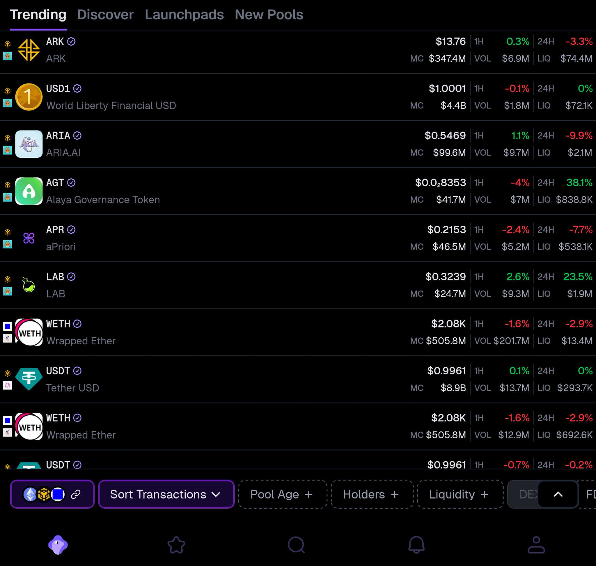This screenshot has width=596, height=566.
Task: Add the Holders filter
Action: click(x=372, y=494)
